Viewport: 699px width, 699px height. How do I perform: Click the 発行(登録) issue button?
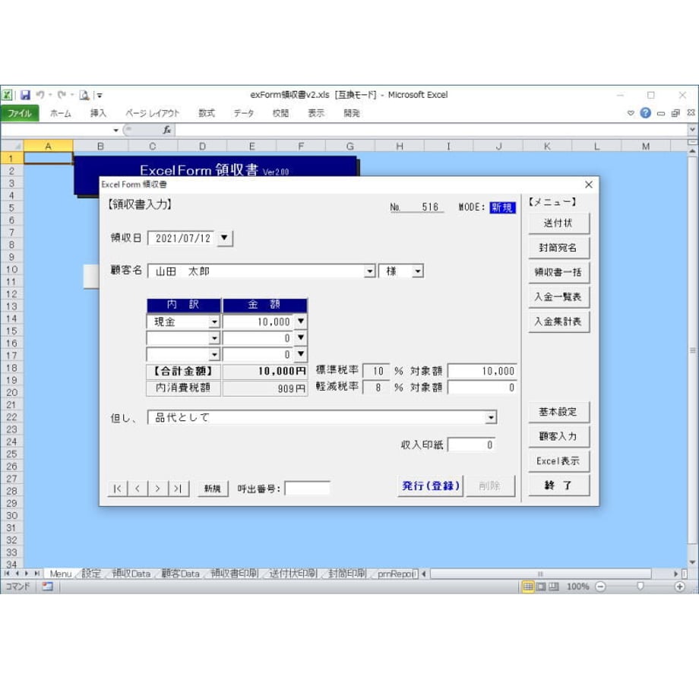pos(430,486)
